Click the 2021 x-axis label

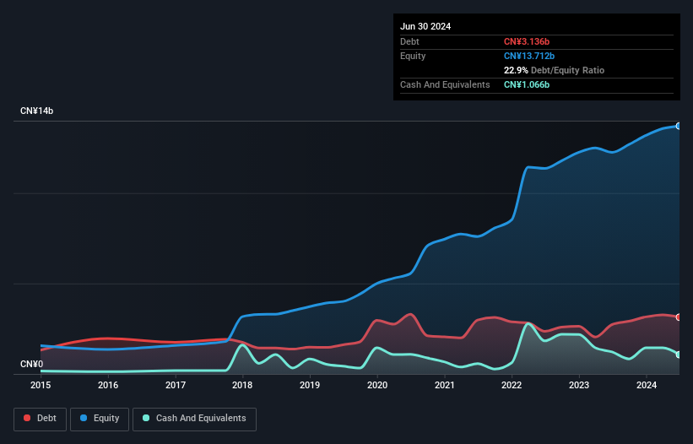(x=445, y=385)
